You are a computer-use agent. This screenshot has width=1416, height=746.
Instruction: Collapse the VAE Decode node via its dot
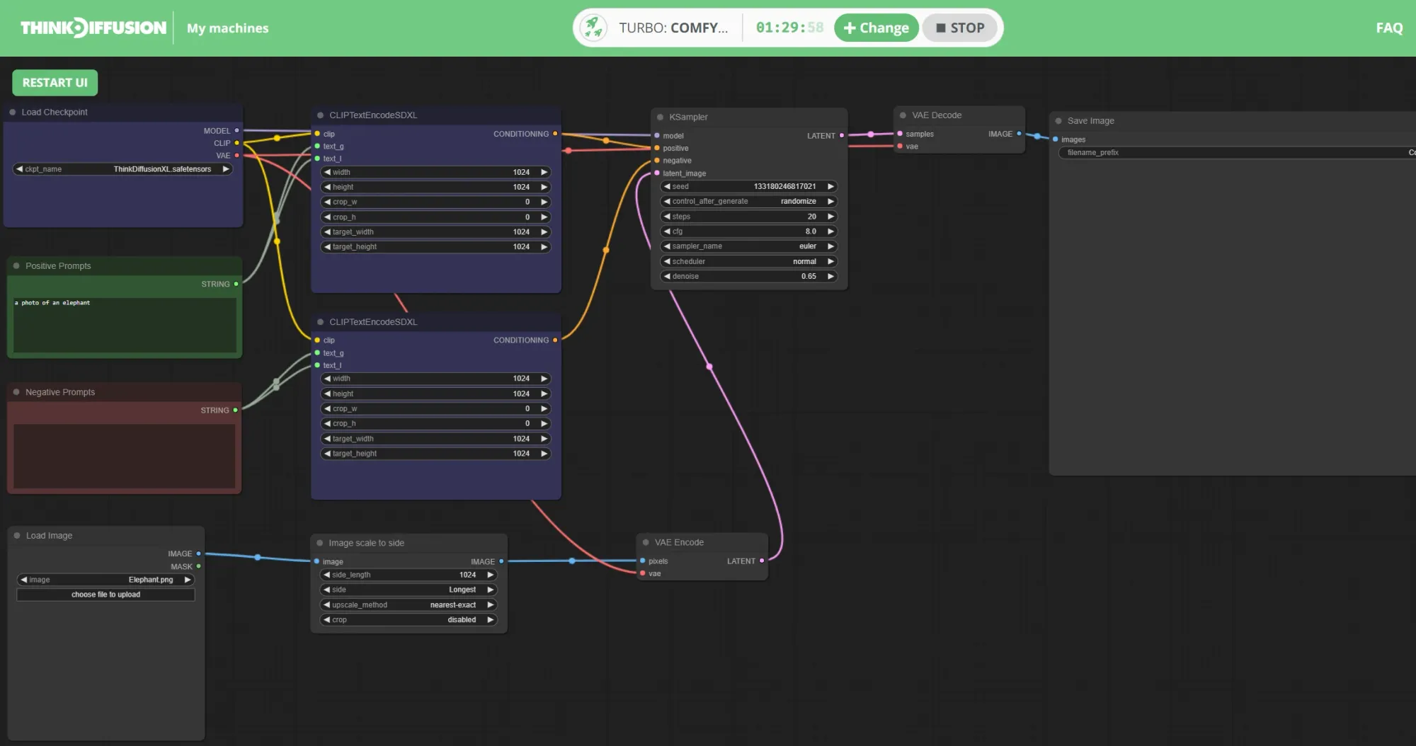[903, 115]
